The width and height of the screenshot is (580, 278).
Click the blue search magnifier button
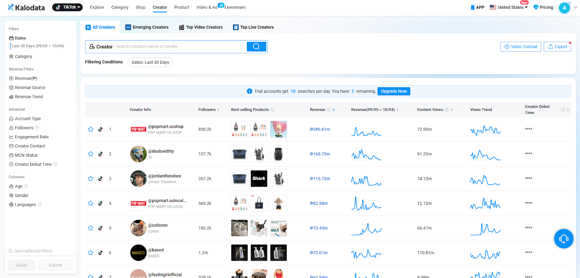pyautogui.click(x=256, y=47)
